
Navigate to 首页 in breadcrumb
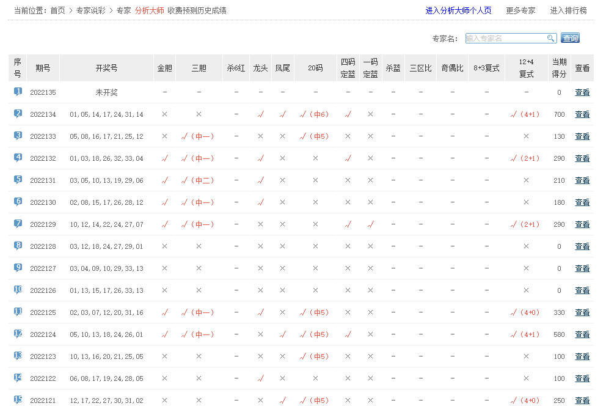coord(57,10)
